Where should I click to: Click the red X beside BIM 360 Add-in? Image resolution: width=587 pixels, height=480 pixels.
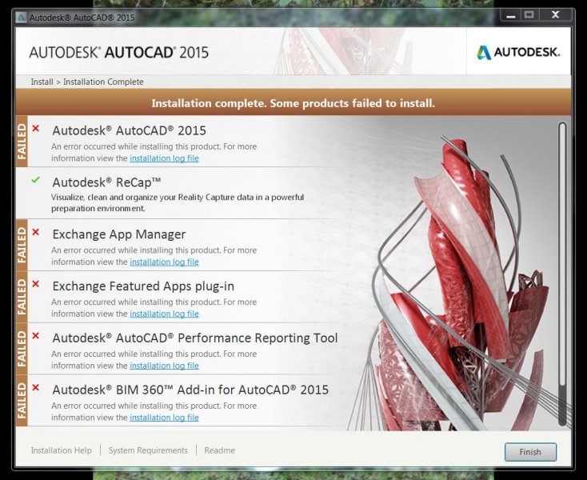click(x=35, y=387)
